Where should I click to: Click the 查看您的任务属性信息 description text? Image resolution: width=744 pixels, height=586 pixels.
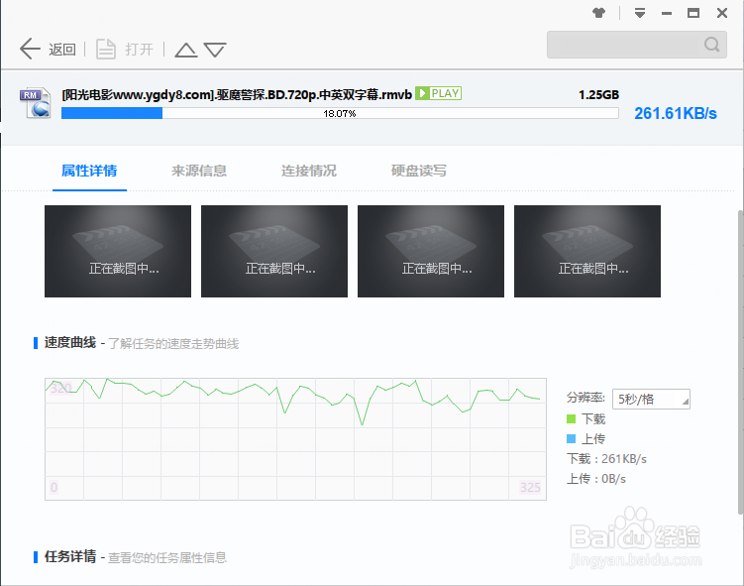pyautogui.click(x=167, y=557)
